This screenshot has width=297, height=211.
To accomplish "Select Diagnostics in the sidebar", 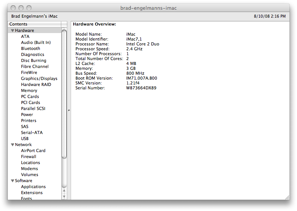I will (33, 55).
